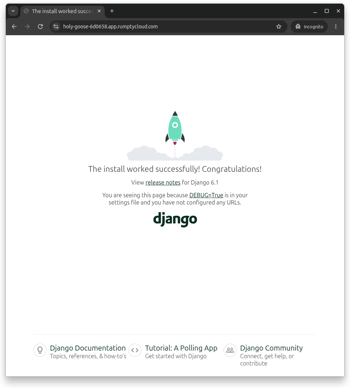This screenshot has width=350, height=388.
Task: Click the lightbulb documentation icon
Action: tap(40, 350)
